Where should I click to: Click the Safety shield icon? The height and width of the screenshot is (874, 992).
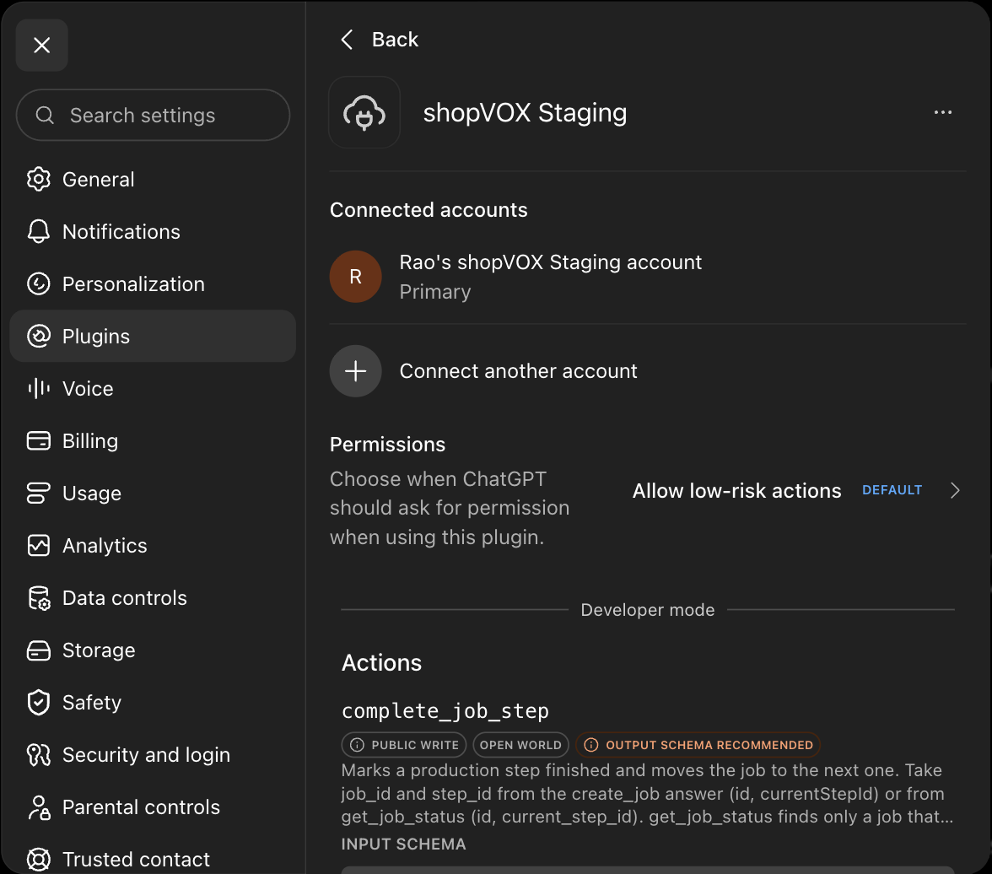[39, 703]
